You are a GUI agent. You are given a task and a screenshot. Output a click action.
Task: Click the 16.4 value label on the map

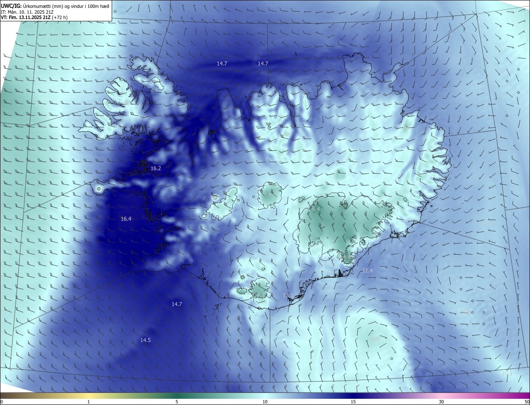tap(126, 219)
